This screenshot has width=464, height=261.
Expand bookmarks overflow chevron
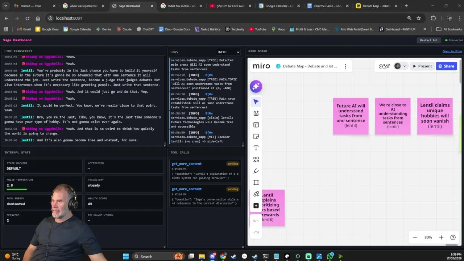click(425, 29)
